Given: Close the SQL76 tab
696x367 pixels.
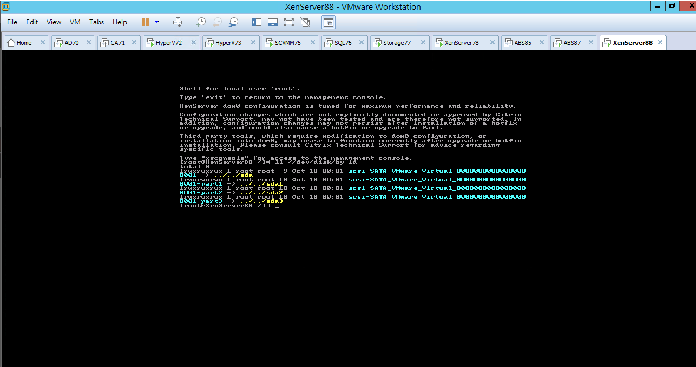Looking at the screenshot, I should point(361,43).
